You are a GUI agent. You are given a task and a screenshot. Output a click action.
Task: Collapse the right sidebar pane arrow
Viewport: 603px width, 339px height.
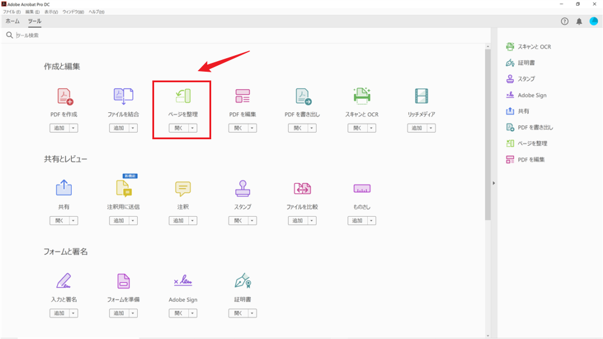[x=494, y=183]
